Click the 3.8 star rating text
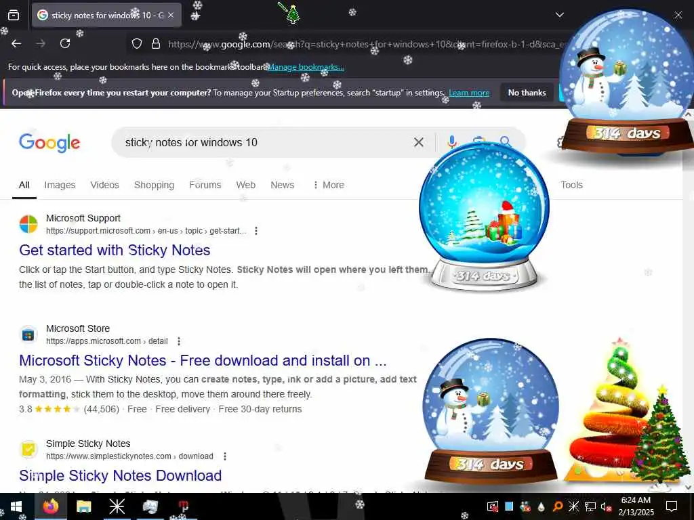Viewport: 694px width, 520px height. pyautogui.click(x=25, y=410)
